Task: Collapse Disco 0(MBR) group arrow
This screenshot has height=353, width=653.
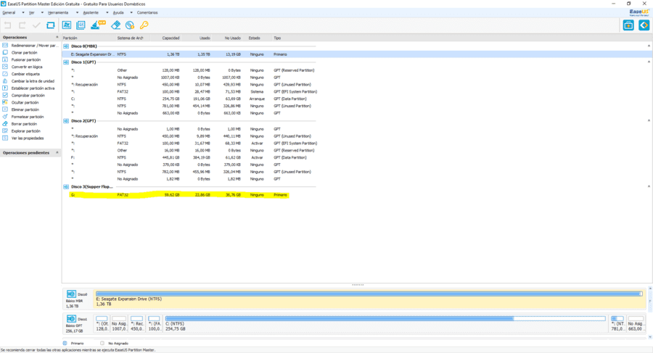Action: (649, 46)
